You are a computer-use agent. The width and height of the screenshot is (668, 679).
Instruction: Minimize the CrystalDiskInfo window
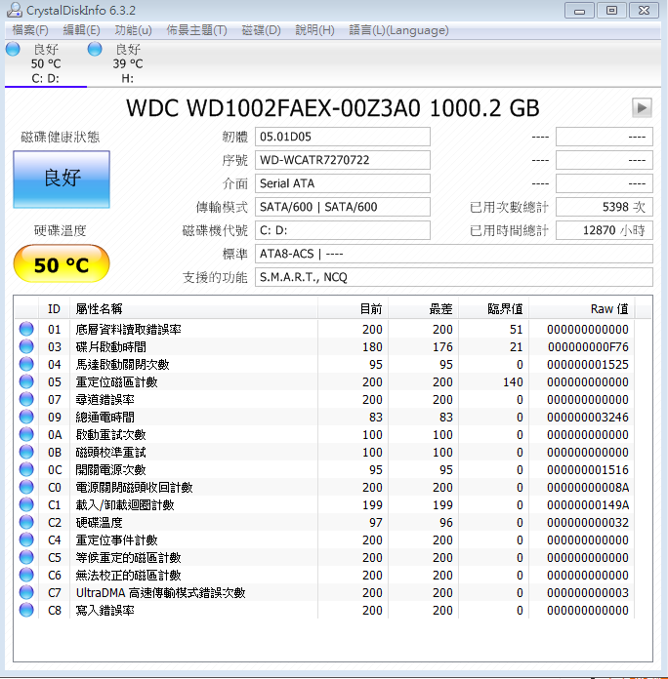(579, 11)
